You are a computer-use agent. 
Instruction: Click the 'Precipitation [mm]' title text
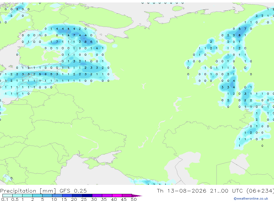pyautogui.click(x=28, y=191)
